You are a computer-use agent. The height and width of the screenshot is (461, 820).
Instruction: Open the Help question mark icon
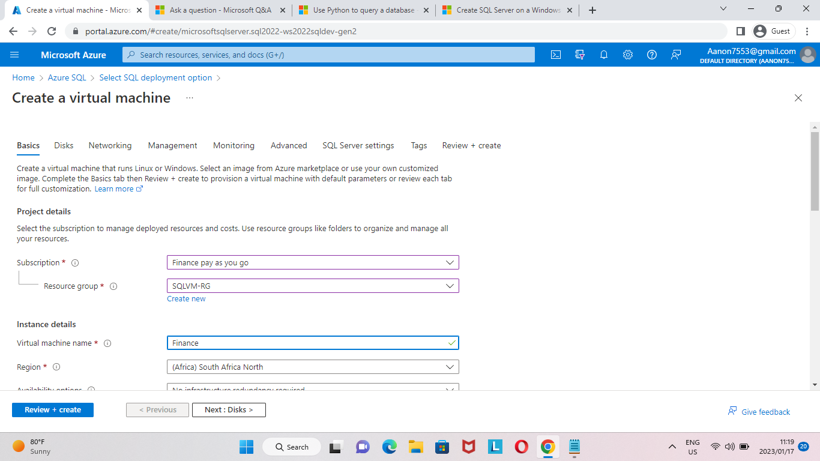tap(652, 55)
